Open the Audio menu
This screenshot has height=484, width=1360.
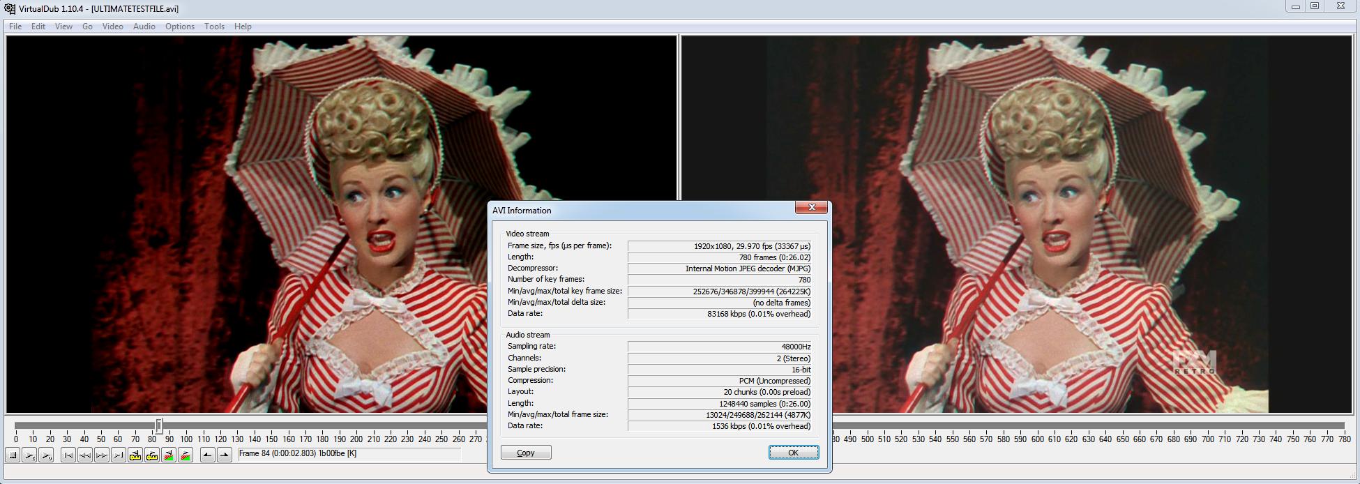point(144,27)
